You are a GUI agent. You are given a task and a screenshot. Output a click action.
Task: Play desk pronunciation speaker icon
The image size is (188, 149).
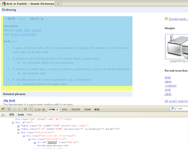[42, 19]
